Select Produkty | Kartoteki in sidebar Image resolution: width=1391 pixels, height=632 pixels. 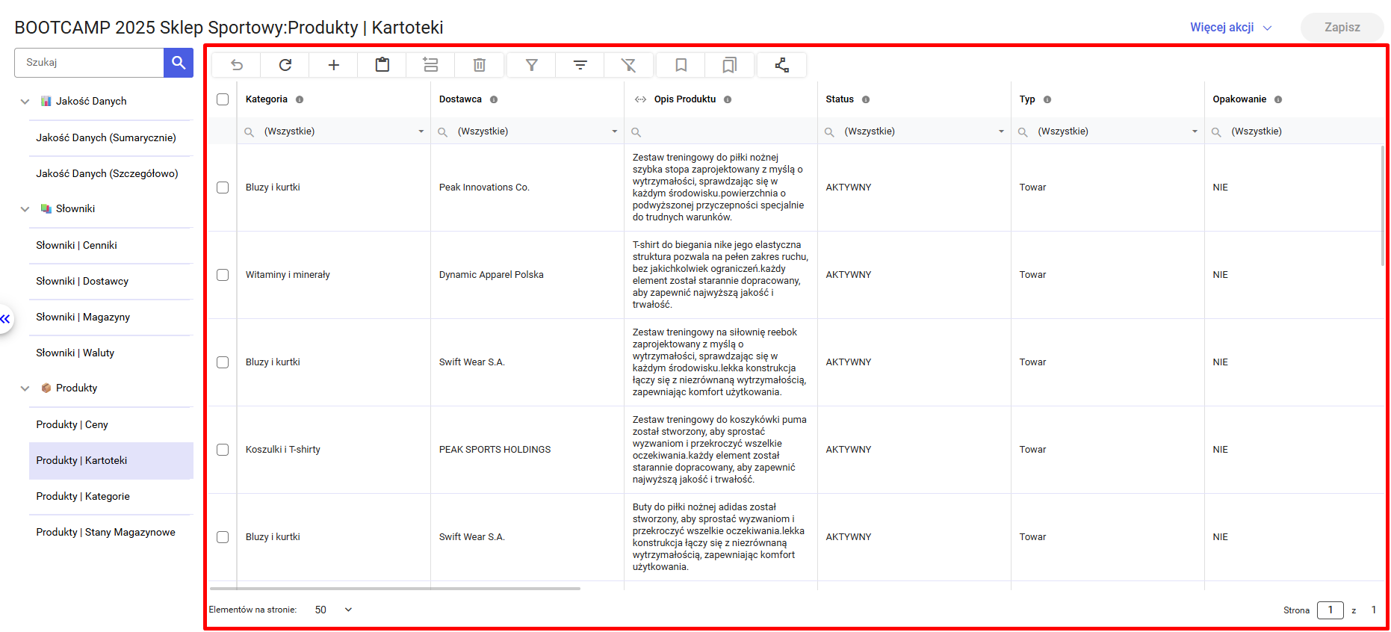(111, 461)
